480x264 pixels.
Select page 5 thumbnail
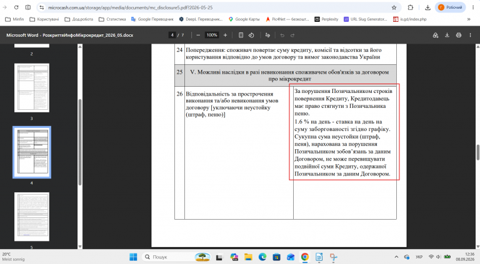[31, 217]
